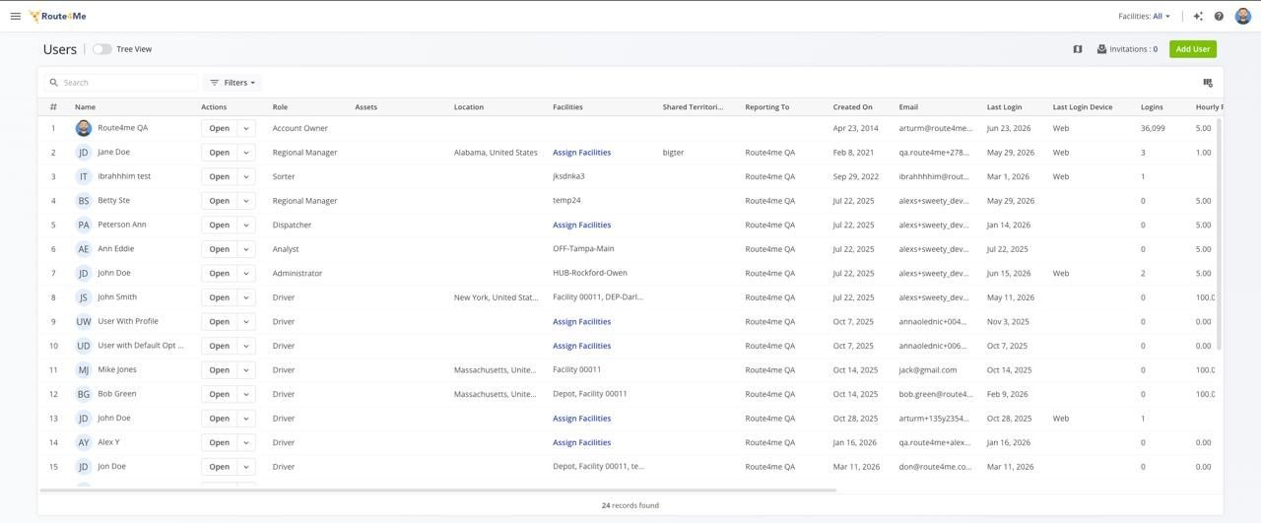Expand actions arrow for Ann Eddie
The image size is (1261, 523).
[x=246, y=249]
